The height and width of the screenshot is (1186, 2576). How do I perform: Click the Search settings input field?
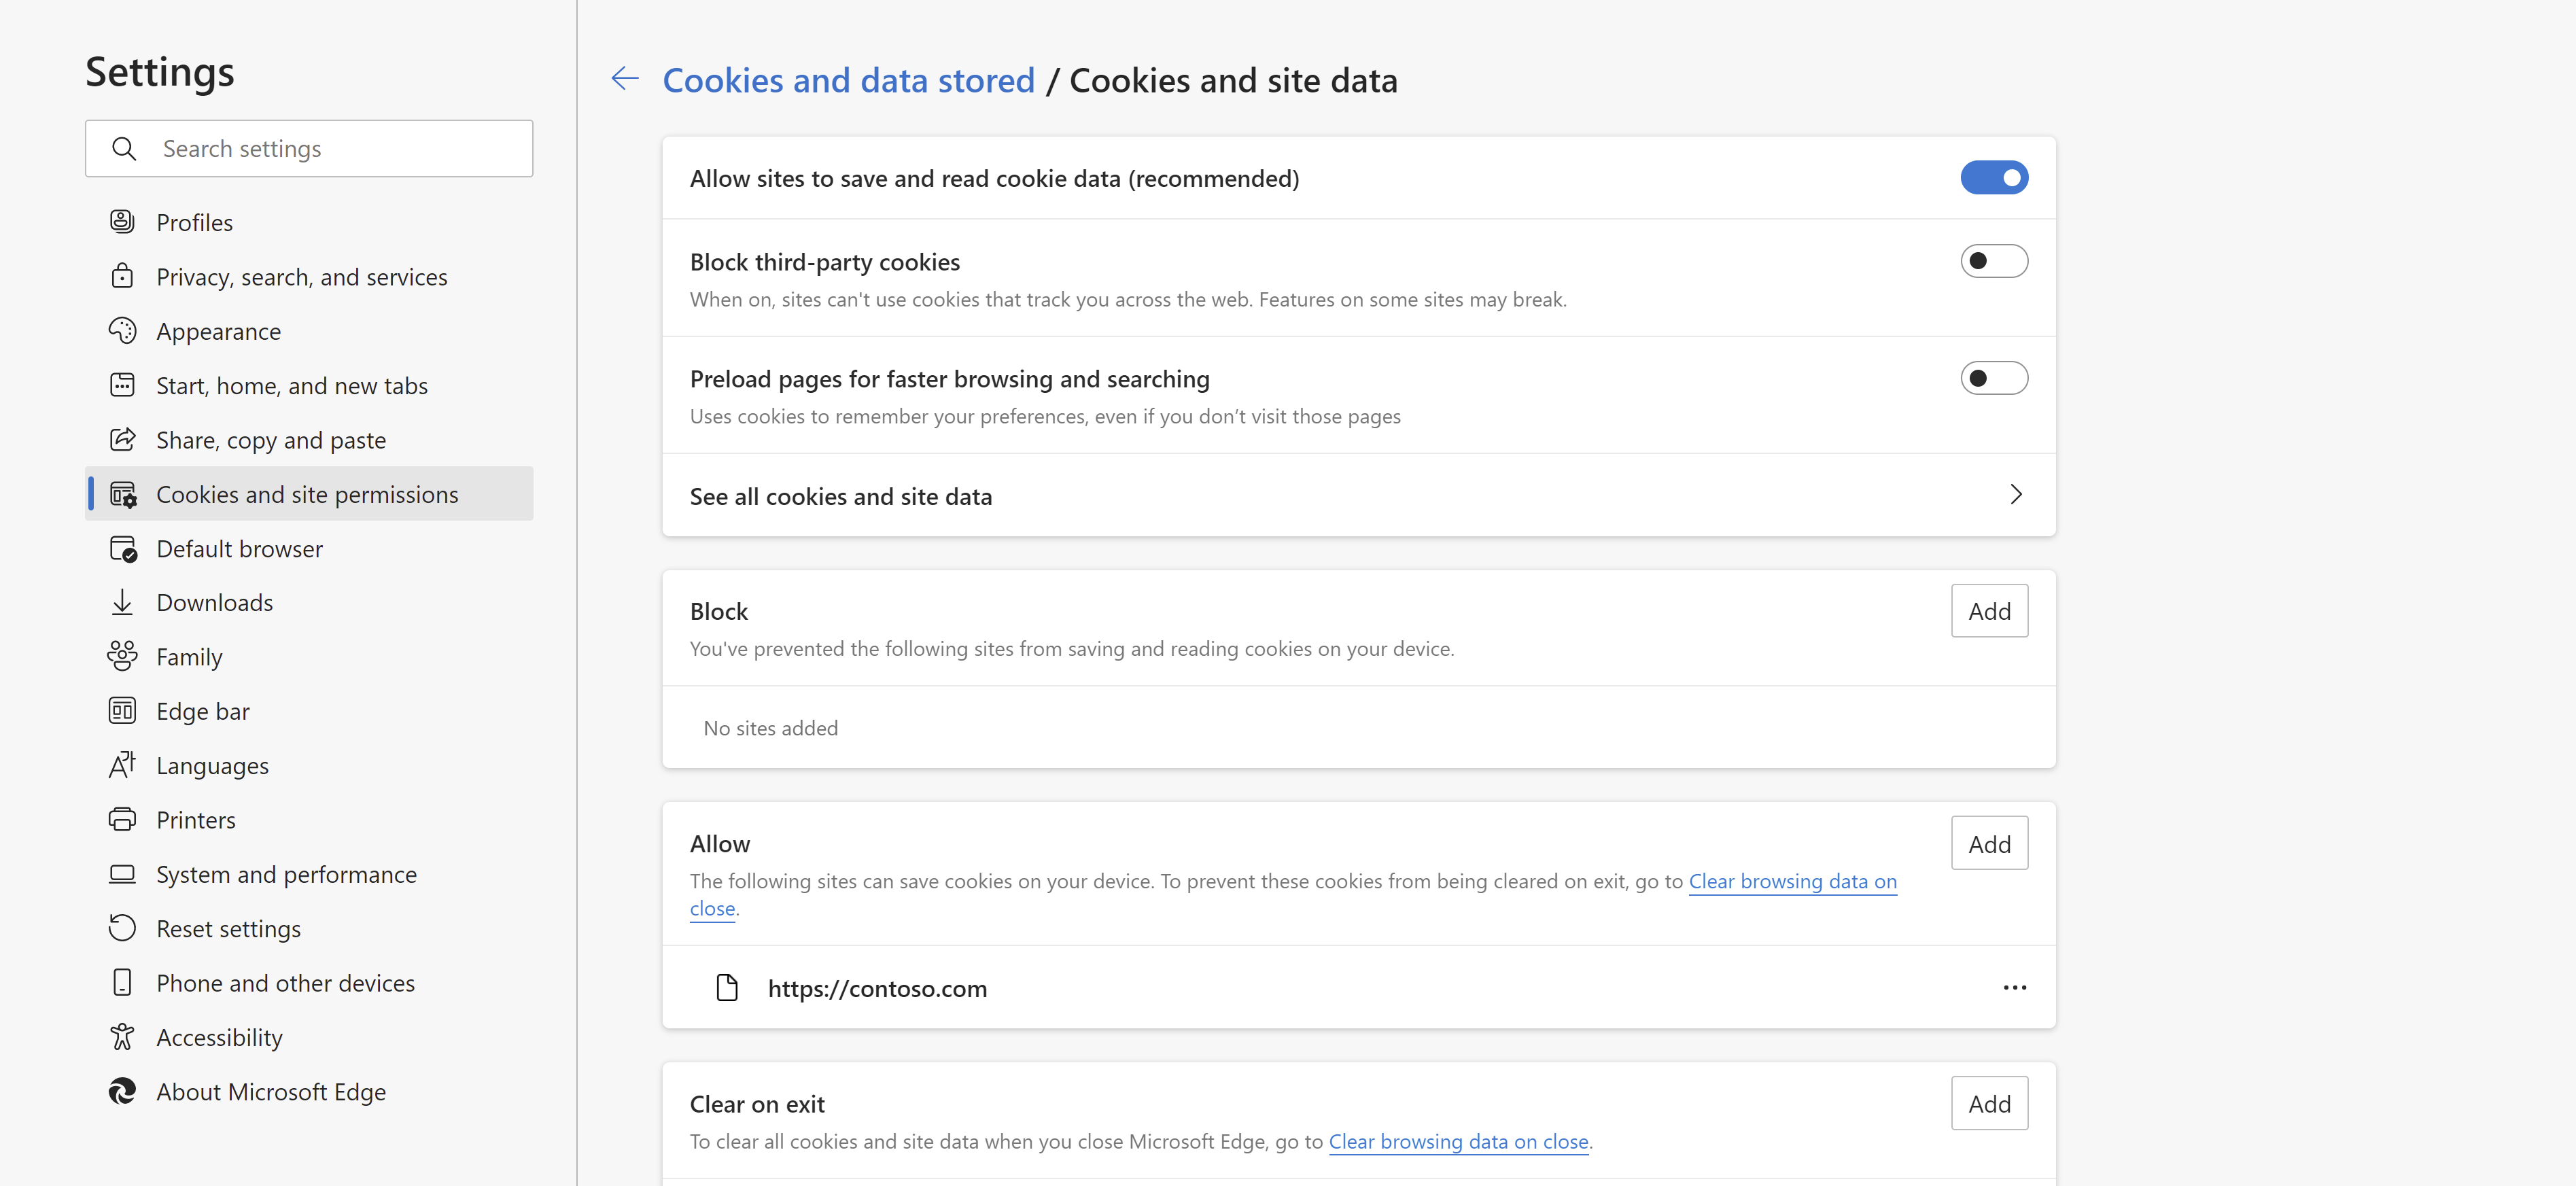[x=311, y=148]
